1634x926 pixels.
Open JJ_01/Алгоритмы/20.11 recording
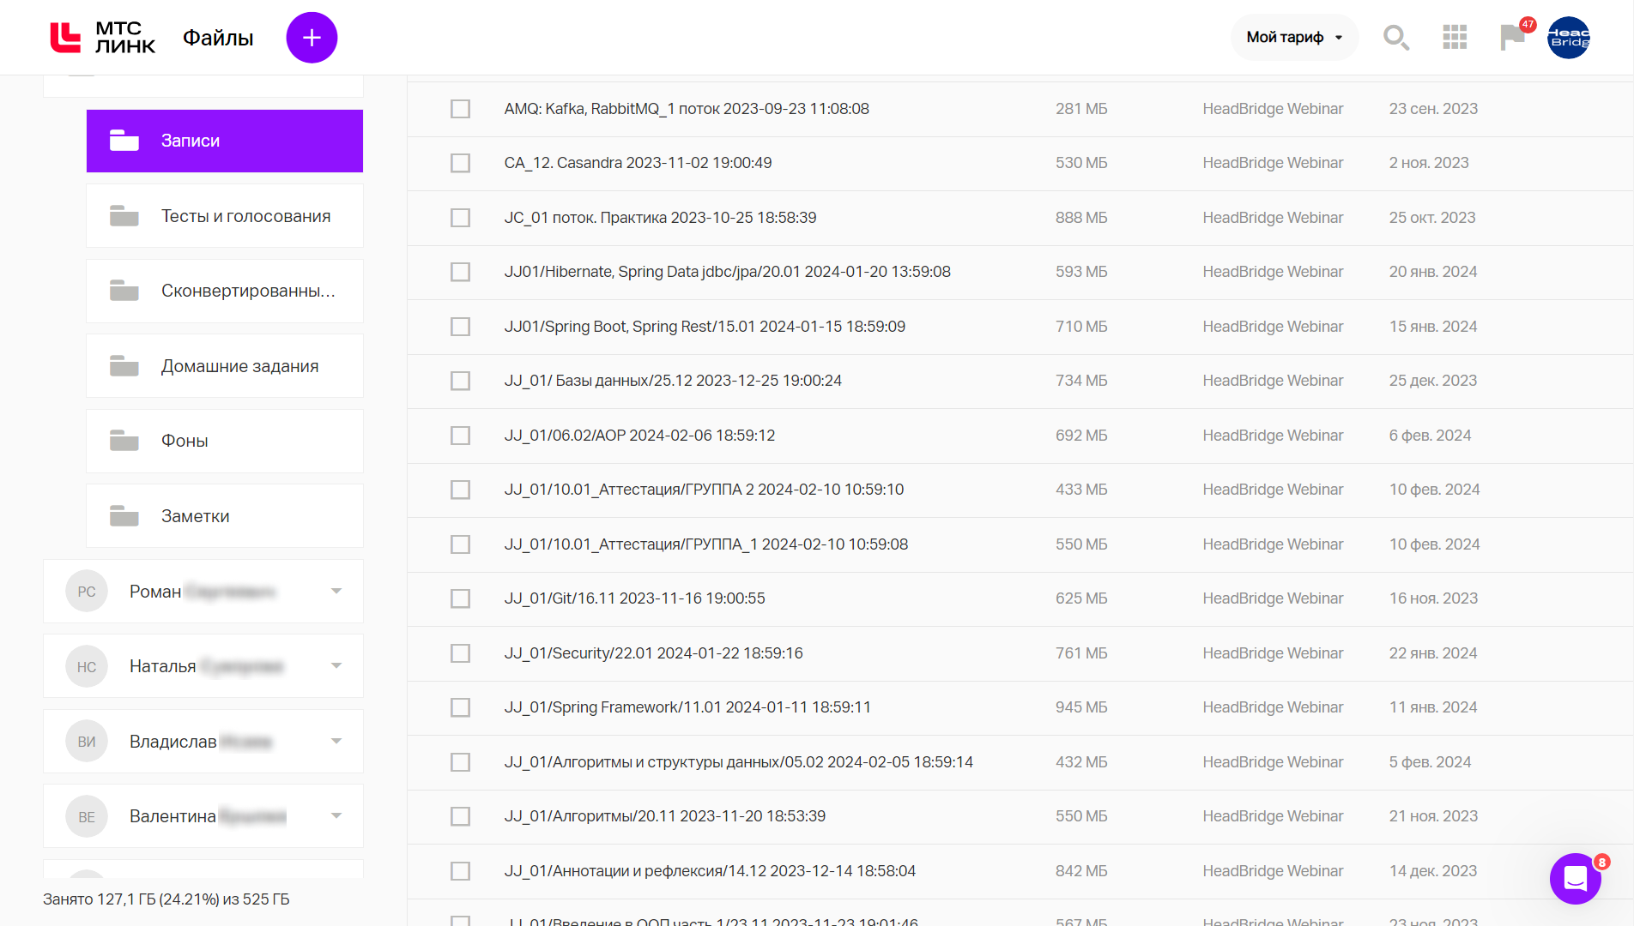pos(665,816)
